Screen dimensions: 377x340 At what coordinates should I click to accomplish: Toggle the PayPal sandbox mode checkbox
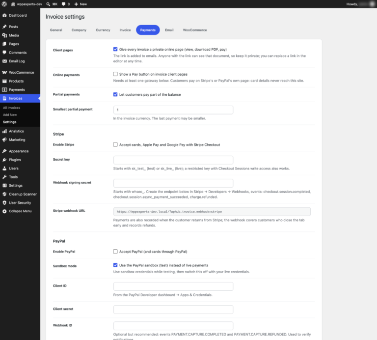(115, 265)
